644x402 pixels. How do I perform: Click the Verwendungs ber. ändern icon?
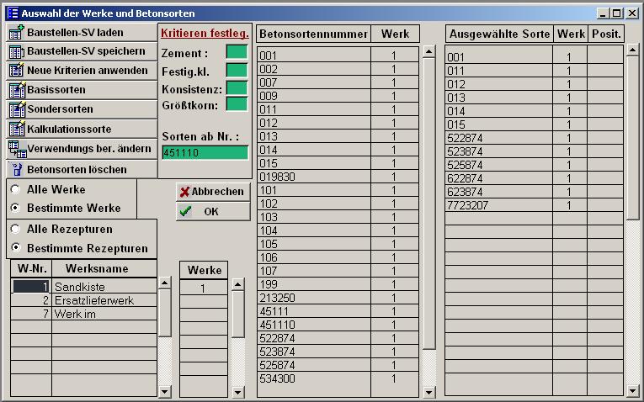point(16,149)
